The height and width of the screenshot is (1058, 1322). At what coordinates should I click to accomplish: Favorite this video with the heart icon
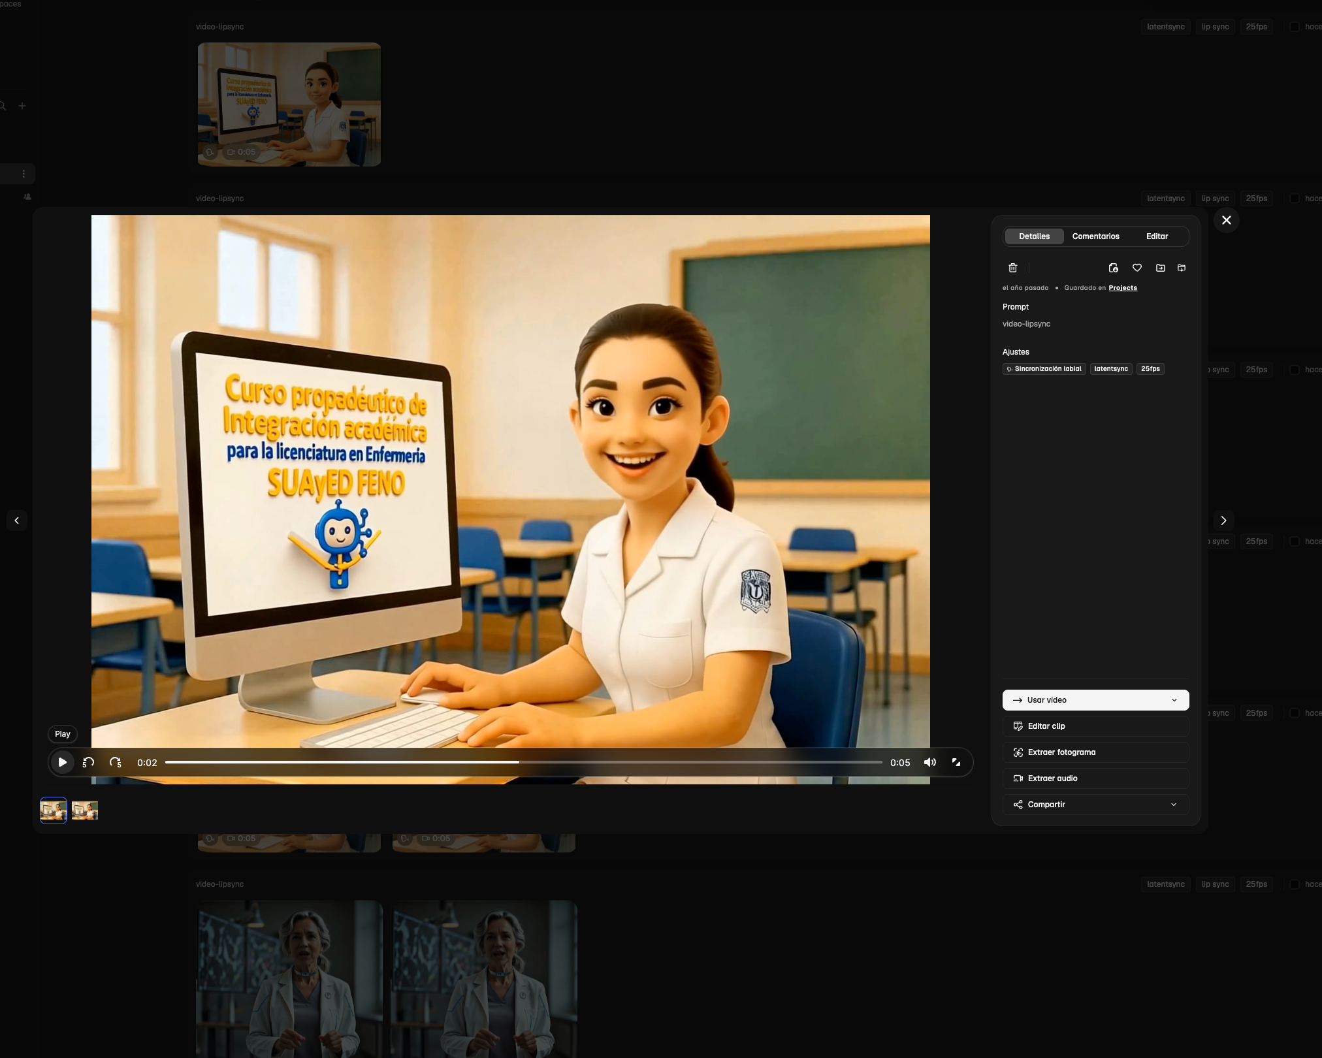[x=1137, y=268]
